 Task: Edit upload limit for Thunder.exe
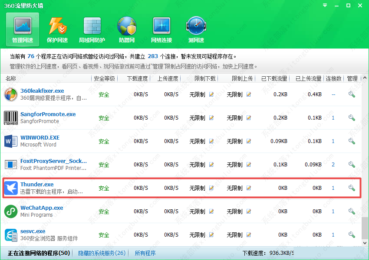click(249, 188)
